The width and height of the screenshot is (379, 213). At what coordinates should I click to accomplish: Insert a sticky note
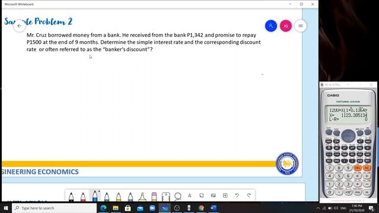(x=201, y=195)
